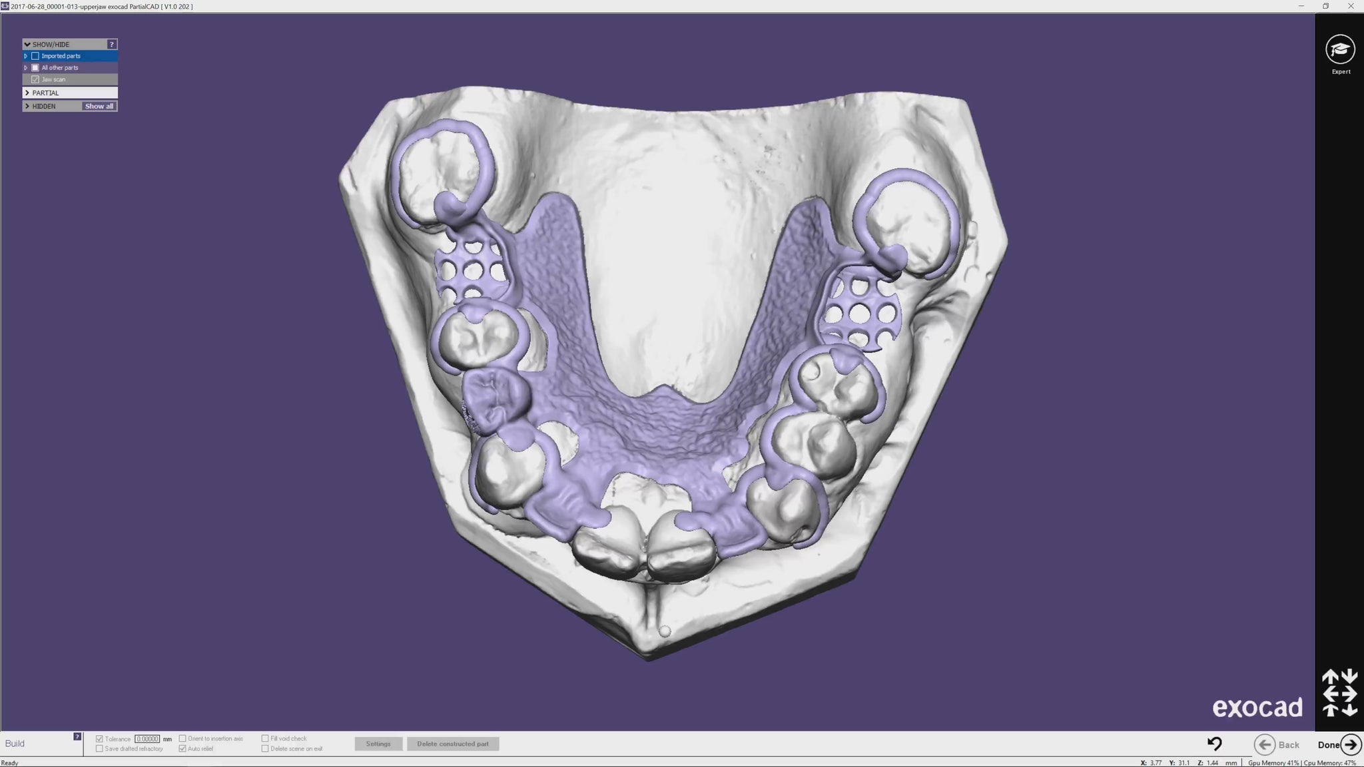The height and width of the screenshot is (767, 1364).
Task: Toggle the All other parts checkbox
Action: (35, 68)
